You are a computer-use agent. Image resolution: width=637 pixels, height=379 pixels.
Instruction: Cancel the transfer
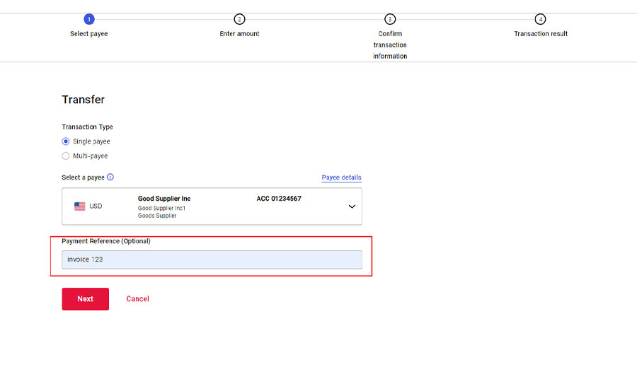tap(137, 299)
